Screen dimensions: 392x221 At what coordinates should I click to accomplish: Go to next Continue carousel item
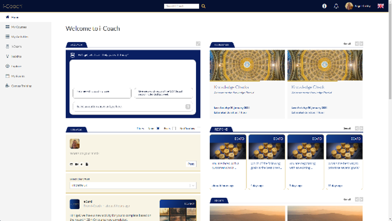point(361,44)
